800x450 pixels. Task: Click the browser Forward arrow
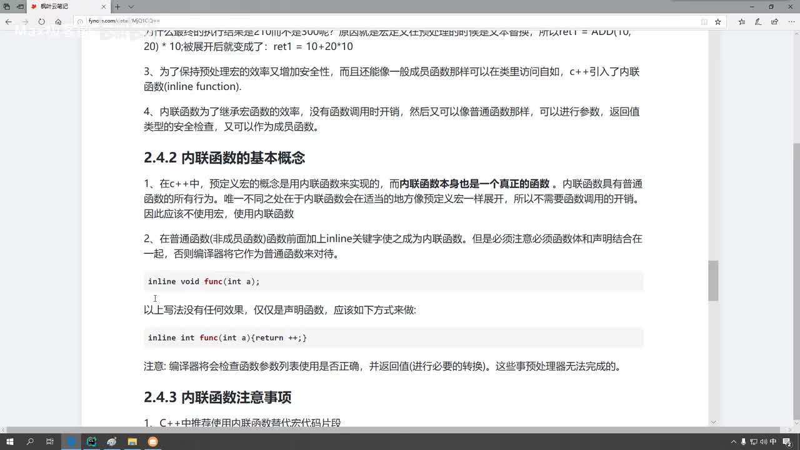25,21
